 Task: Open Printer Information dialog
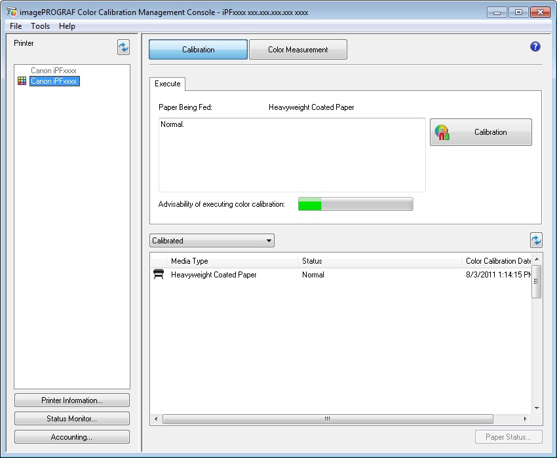point(72,400)
